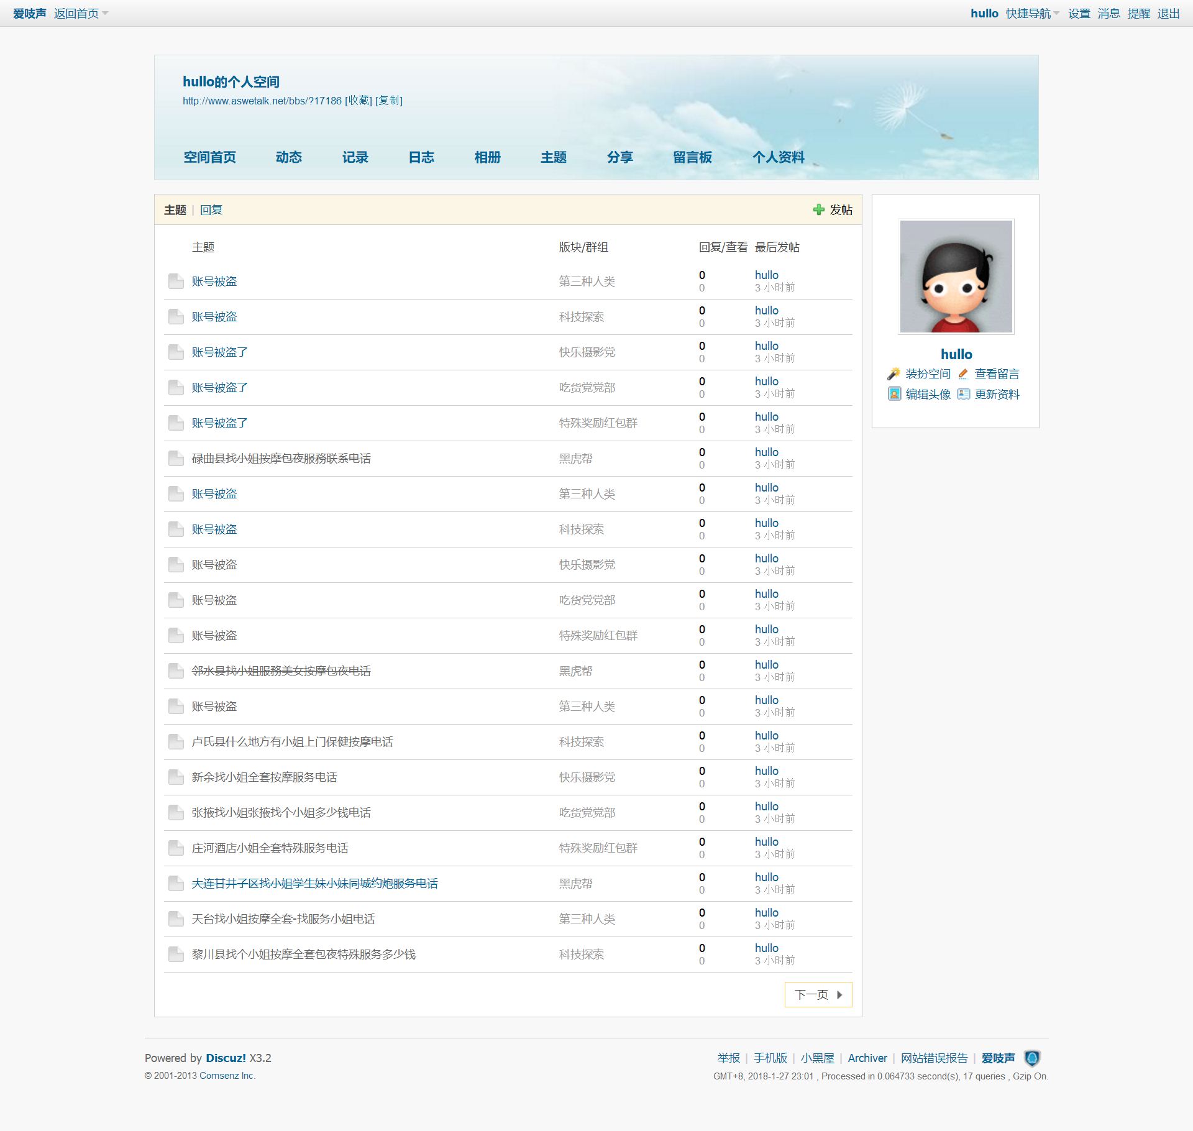This screenshot has width=1193, height=1131.
Task: Click the 爱吱声 site name at top left
Action: point(29,14)
